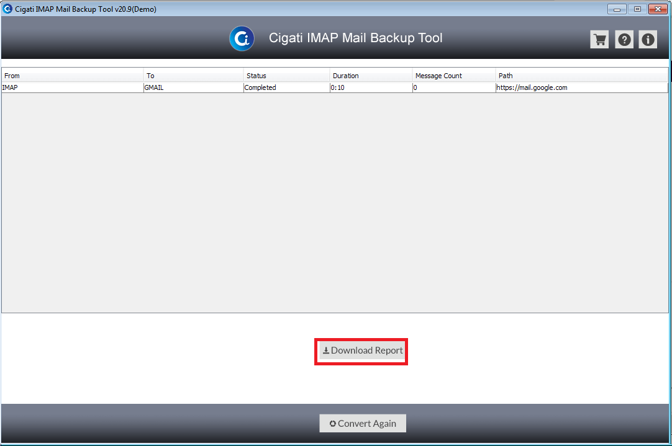Screen dimensions: 672x446
Task: Select the 0:10 duration cell
Action: 371,87
